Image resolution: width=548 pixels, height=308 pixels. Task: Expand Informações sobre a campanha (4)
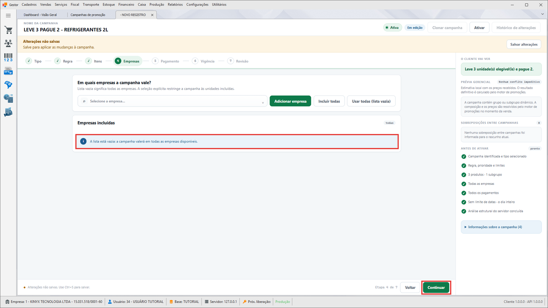pos(501,227)
